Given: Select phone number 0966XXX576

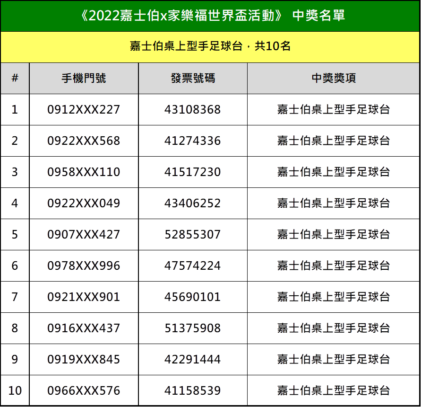Looking at the screenshot, I should 84,390.
